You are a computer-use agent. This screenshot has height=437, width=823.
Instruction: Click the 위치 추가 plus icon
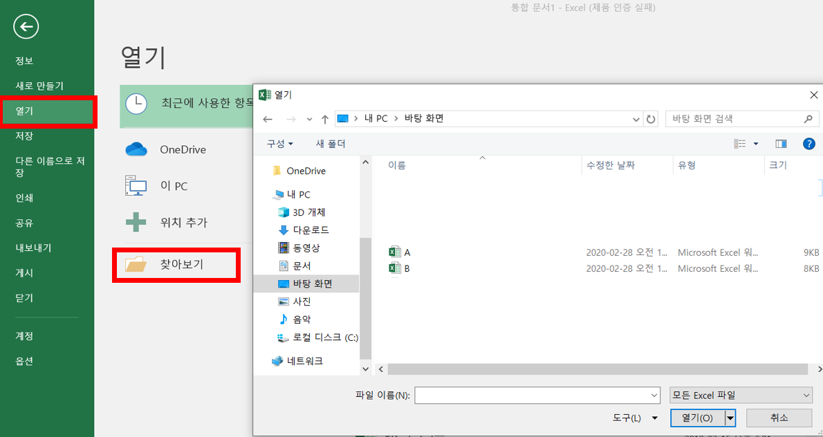coord(136,223)
